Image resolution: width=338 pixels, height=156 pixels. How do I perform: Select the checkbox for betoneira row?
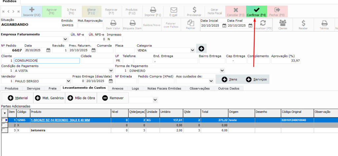(x=4, y=131)
